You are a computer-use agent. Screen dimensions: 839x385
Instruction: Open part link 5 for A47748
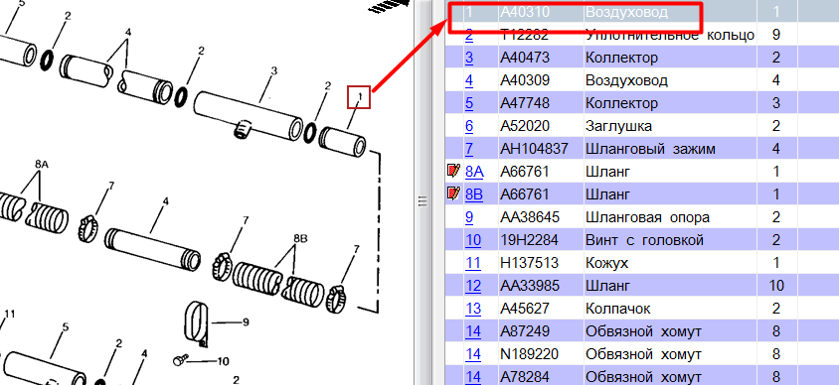tap(469, 103)
